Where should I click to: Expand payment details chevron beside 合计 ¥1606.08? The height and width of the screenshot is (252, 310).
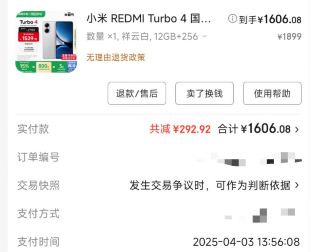tap(297, 130)
